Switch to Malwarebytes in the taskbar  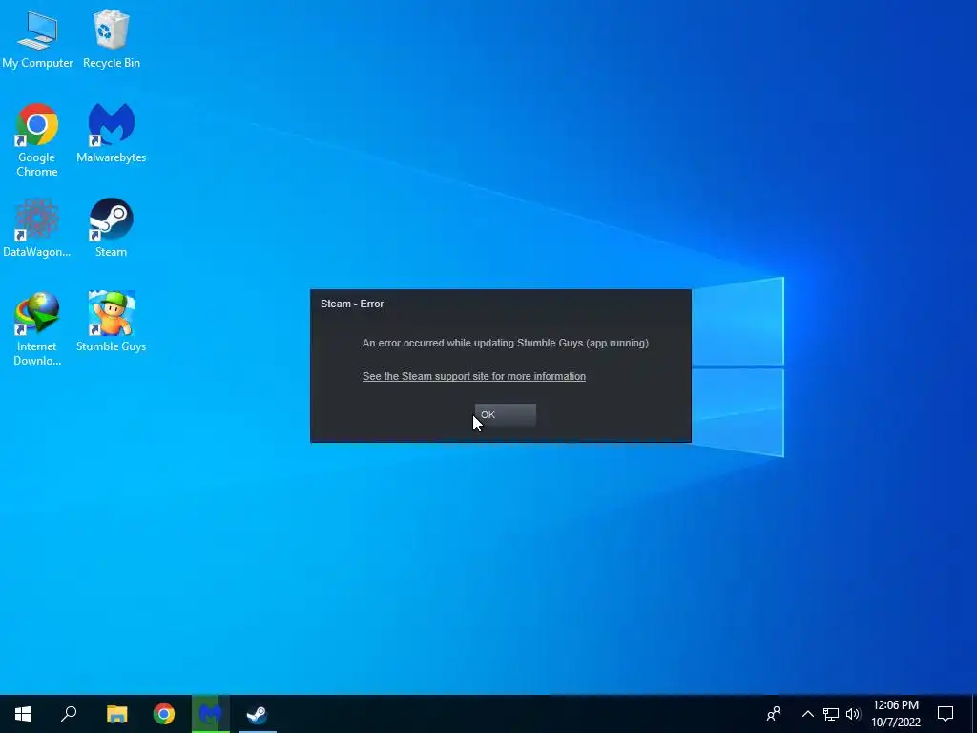click(x=211, y=714)
